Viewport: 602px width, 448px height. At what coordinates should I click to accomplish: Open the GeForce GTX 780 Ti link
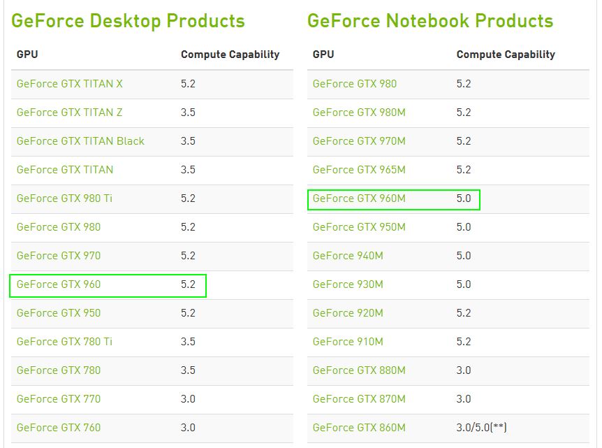(64, 342)
